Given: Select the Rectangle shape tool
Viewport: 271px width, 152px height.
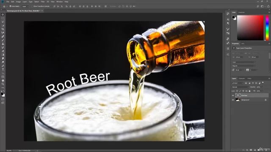Looking at the screenshot, I should 3,77.
